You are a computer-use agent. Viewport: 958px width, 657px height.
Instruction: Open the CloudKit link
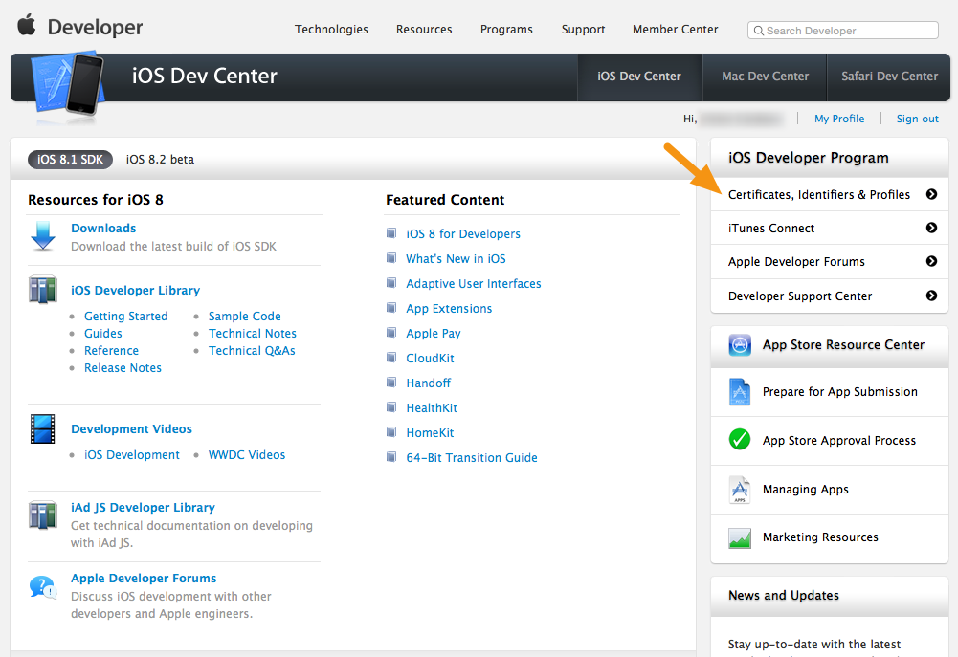point(430,359)
